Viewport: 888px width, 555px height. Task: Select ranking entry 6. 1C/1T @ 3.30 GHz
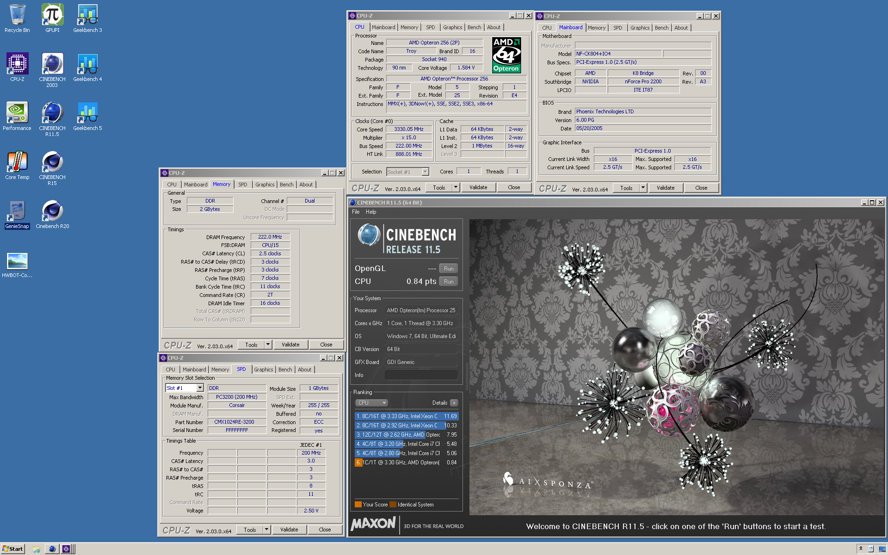tap(407, 462)
